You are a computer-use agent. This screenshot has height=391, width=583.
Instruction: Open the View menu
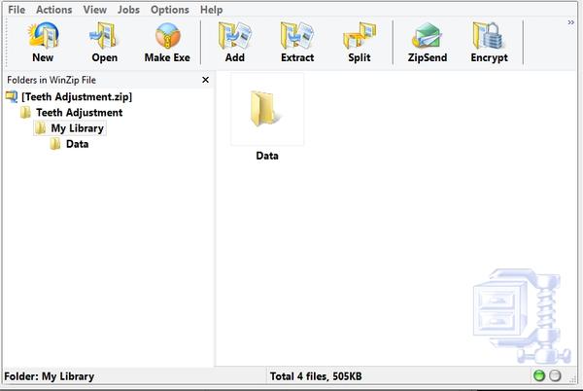(x=95, y=10)
